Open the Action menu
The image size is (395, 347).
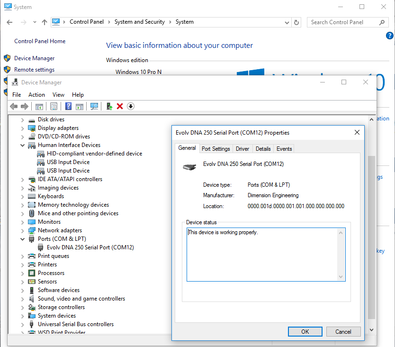click(36, 95)
